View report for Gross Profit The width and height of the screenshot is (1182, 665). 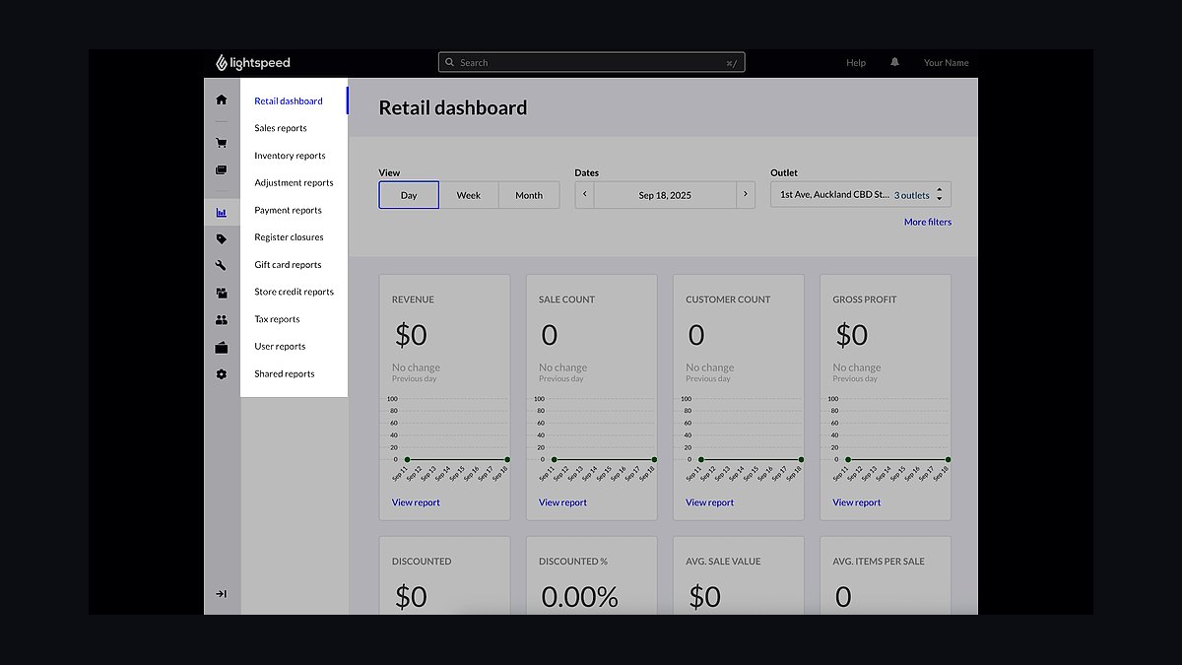pyautogui.click(x=857, y=502)
